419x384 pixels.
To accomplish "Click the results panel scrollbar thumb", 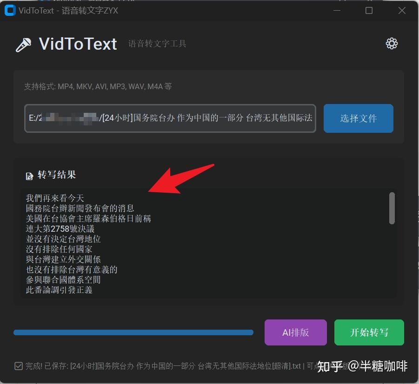I will point(392,208).
